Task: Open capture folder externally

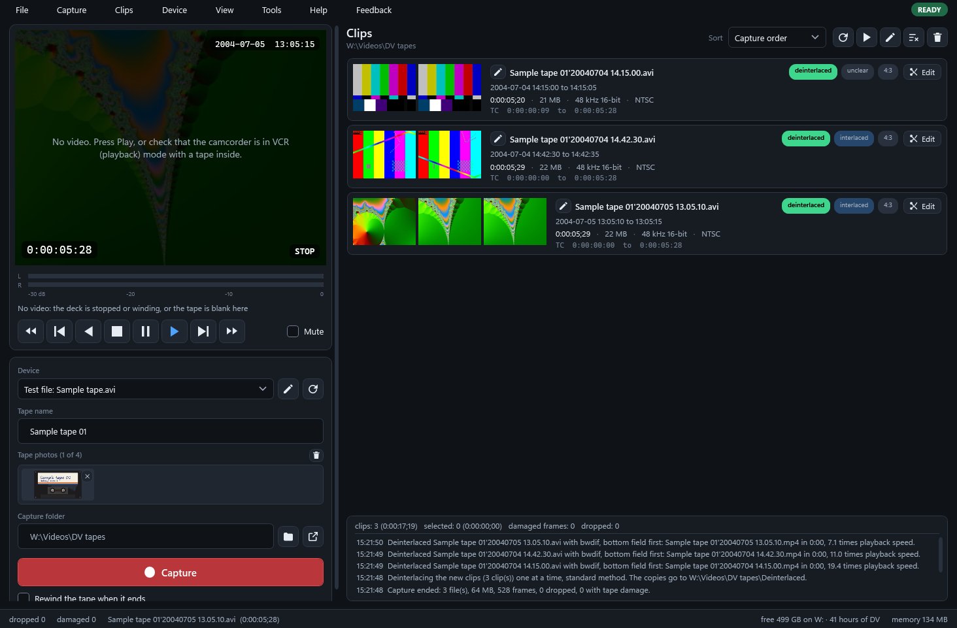Action: 313,537
